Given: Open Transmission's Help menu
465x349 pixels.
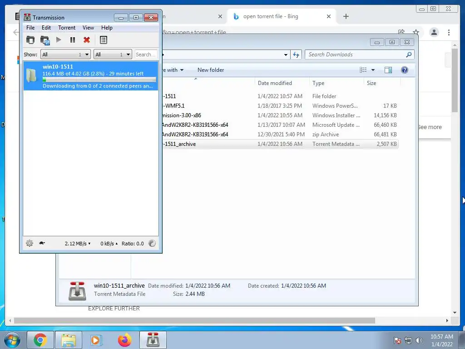Looking at the screenshot, I should (107, 28).
